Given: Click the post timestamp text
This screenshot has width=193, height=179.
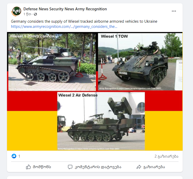Looking at the screenshot, I should [27, 14].
